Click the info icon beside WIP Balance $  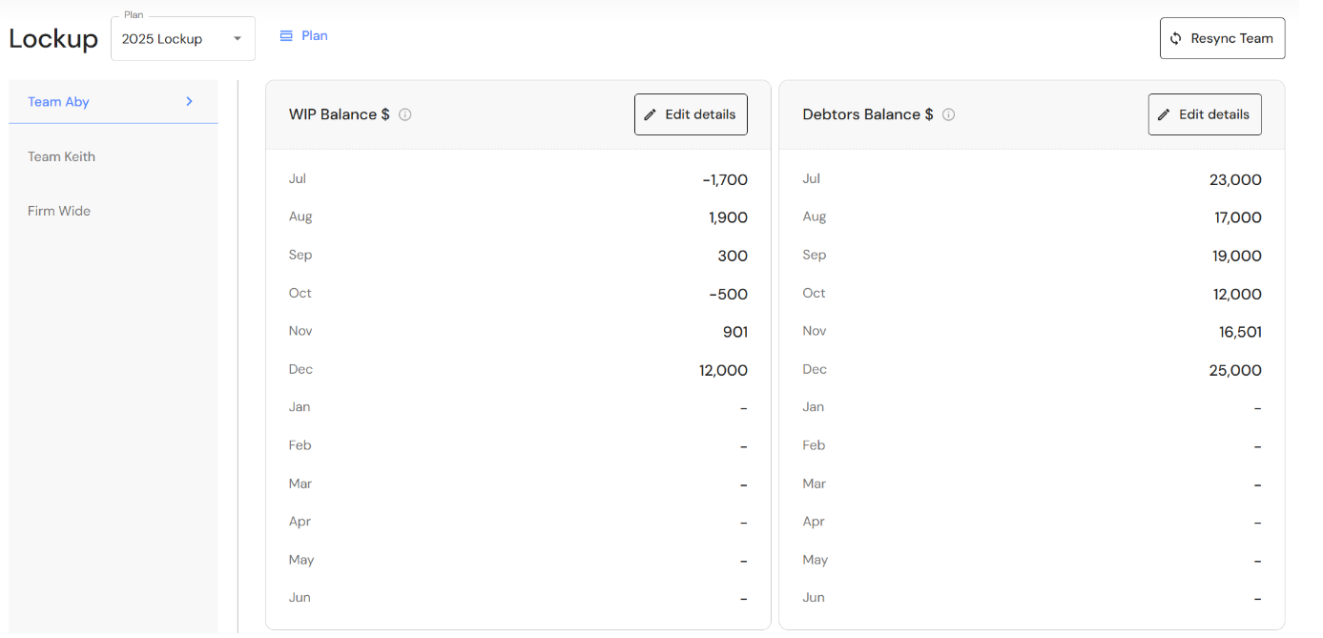[x=405, y=114]
